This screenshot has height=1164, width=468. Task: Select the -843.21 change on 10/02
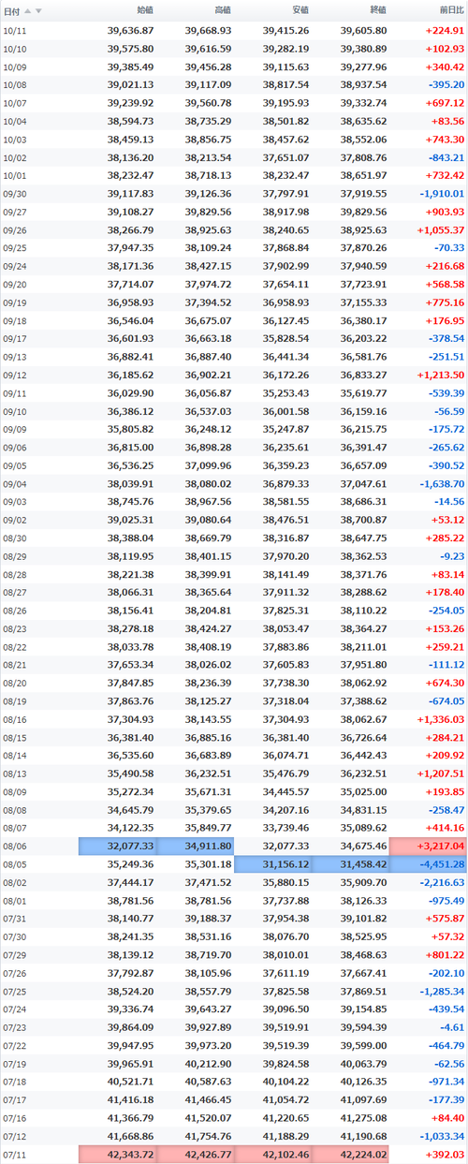click(x=445, y=156)
